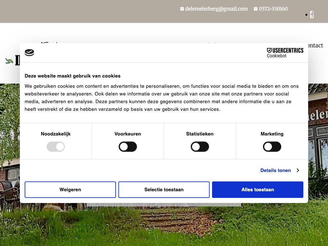
Task: Open the Usercentrics Cookiebot logo link
Action: [285, 53]
